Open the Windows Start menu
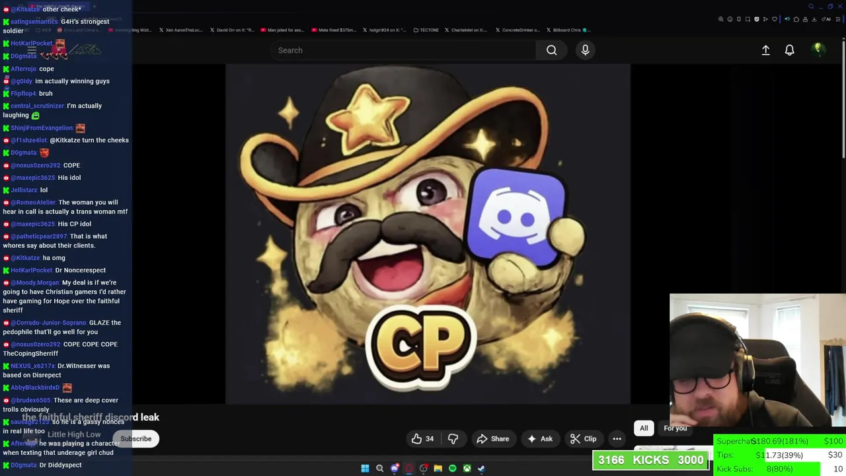Viewport: 846px width, 476px height. (365, 469)
